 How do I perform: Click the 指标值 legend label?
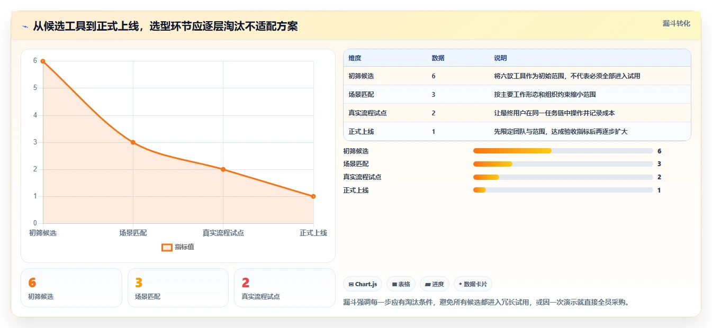(x=185, y=247)
